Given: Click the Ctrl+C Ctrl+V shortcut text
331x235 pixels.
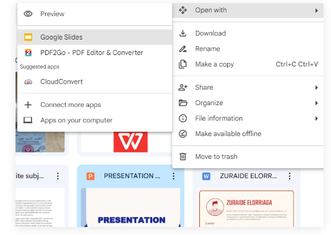Looking at the screenshot, I should pos(297,64).
